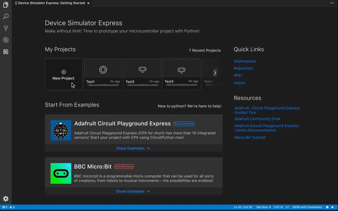The image size is (338, 211).
Task: Show next recent projects with right chevron
Action: 215,73
